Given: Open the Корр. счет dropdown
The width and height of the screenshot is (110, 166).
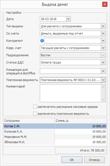Looking at the screenshot, I should pos(103,48).
